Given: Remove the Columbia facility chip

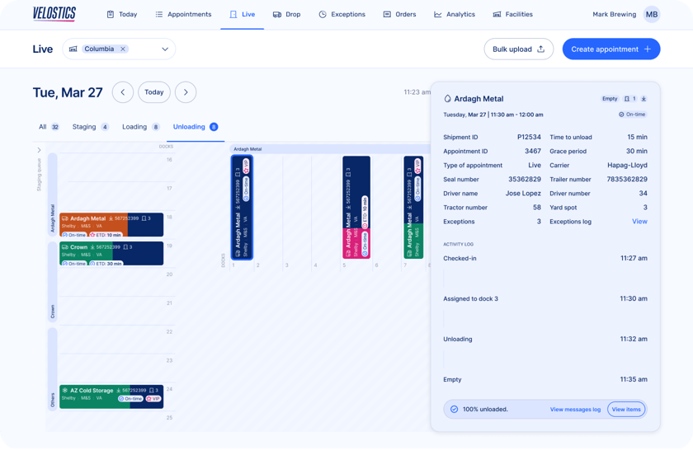Looking at the screenshot, I should [x=123, y=49].
